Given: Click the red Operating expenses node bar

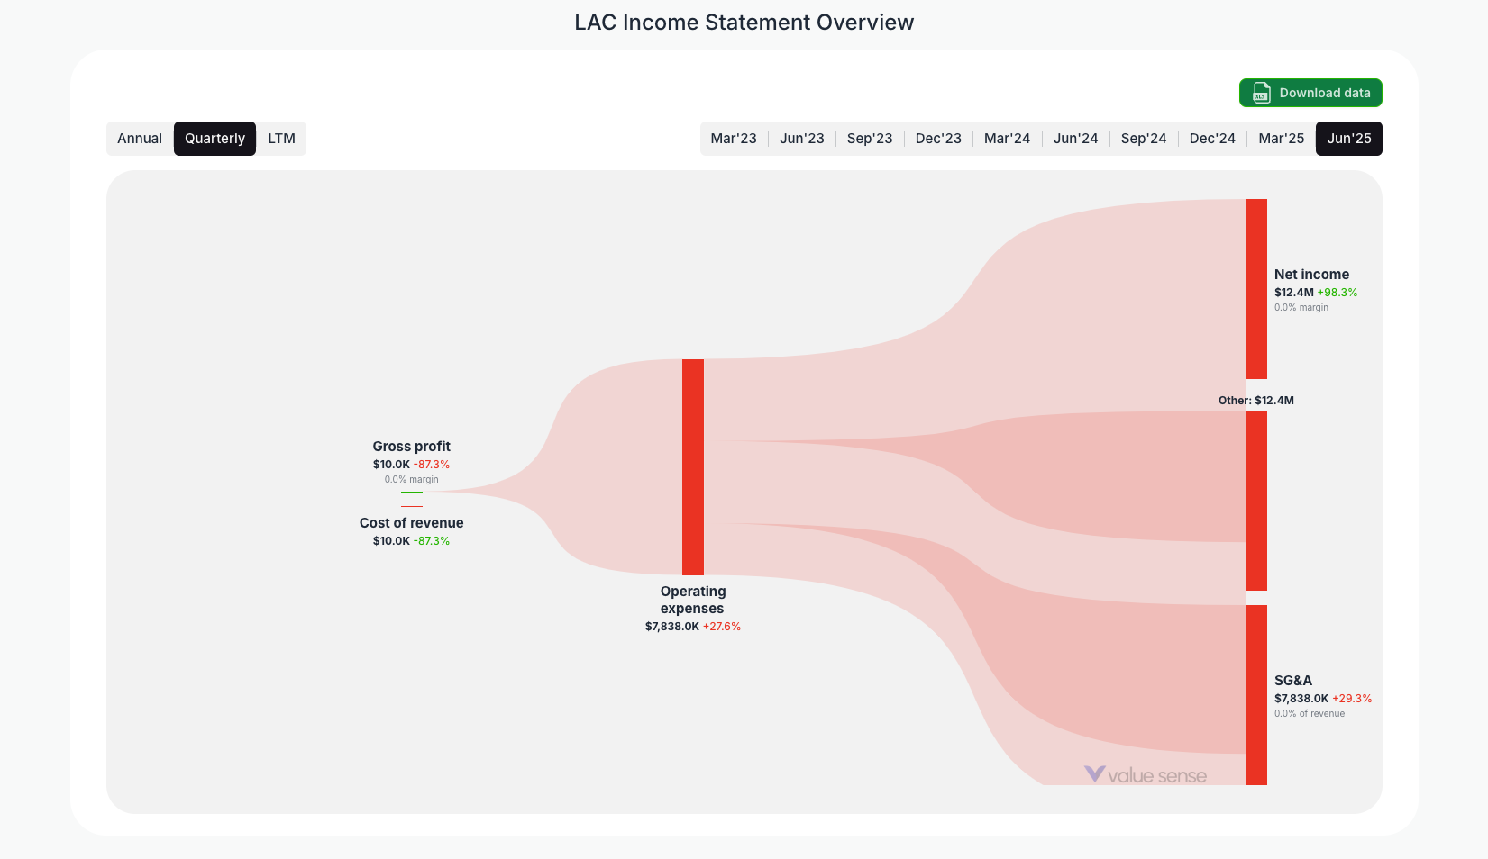Looking at the screenshot, I should 692,467.
